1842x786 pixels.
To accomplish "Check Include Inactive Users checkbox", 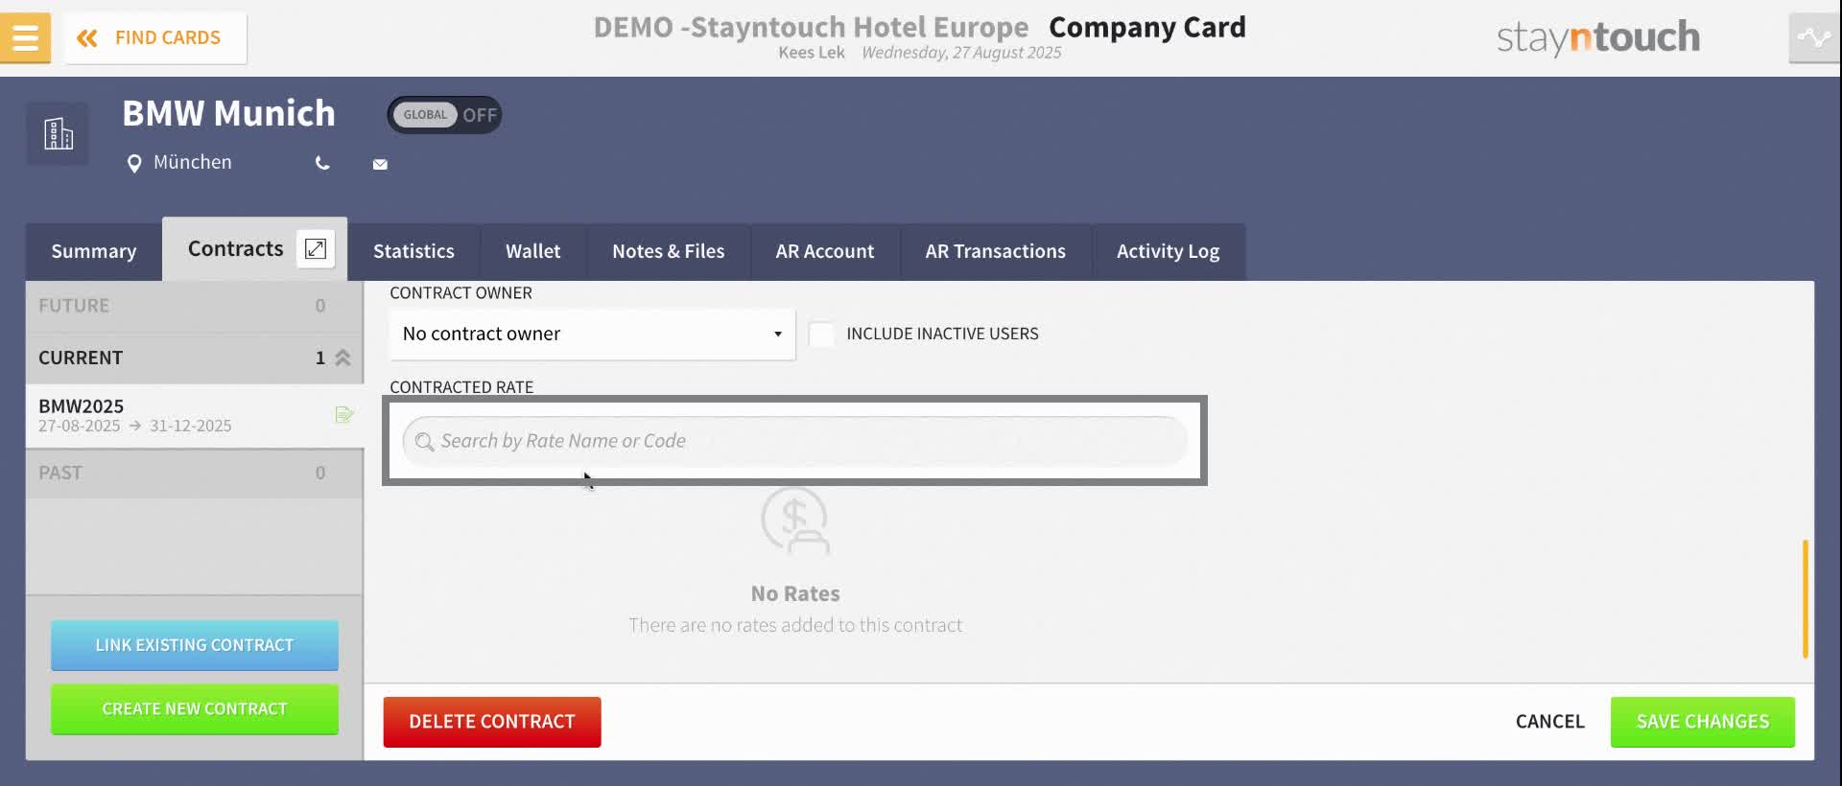I will point(821,334).
